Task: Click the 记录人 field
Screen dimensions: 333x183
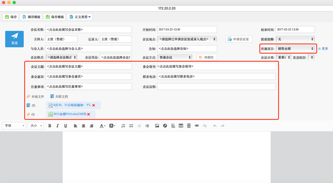Action: [x=116, y=39]
